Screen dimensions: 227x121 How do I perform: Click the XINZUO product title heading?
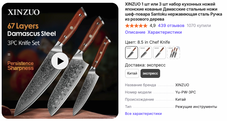174,12
